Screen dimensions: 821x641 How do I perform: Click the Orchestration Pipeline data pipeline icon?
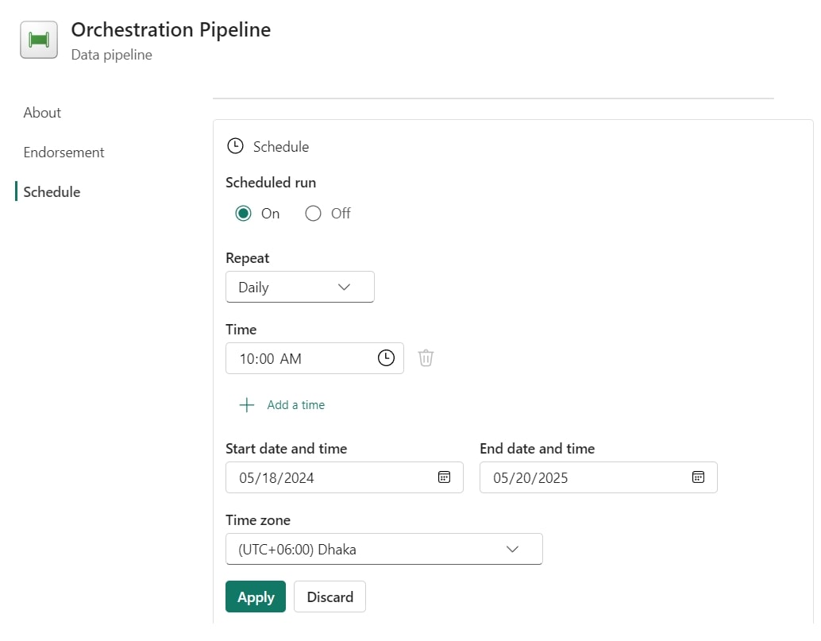tap(38, 40)
